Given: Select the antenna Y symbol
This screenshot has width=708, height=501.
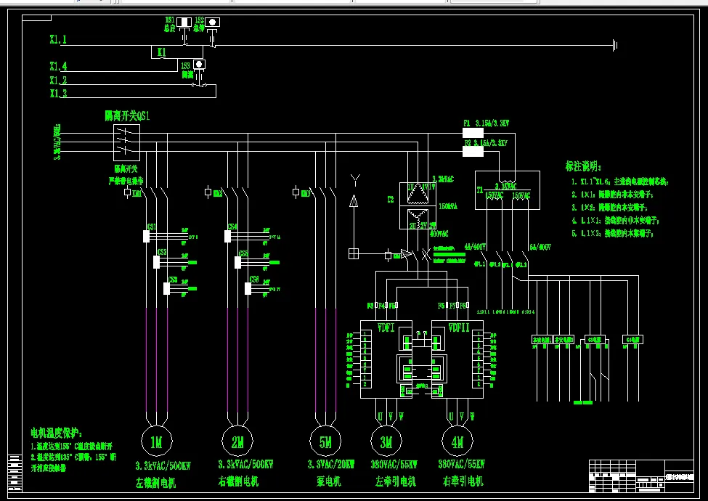Looking at the screenshot, I should 355,181.
